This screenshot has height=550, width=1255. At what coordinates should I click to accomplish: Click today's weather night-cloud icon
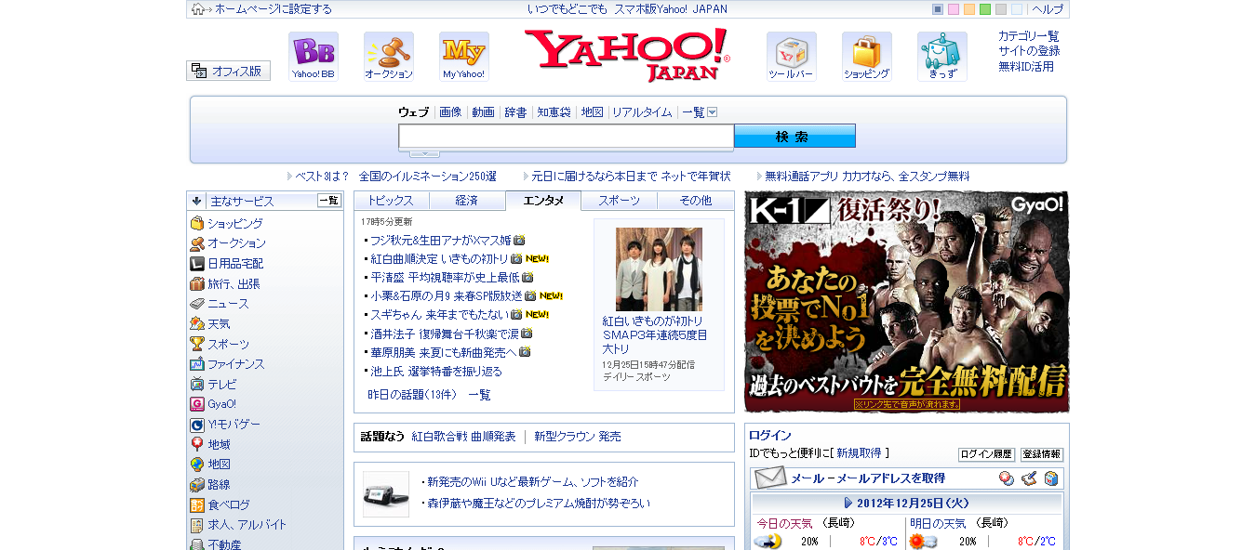click(768, 541)
